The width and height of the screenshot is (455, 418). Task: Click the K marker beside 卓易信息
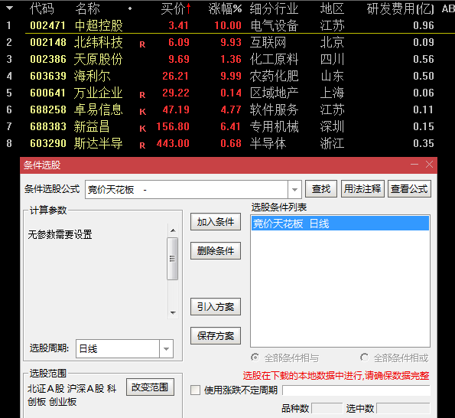[142, 112]
